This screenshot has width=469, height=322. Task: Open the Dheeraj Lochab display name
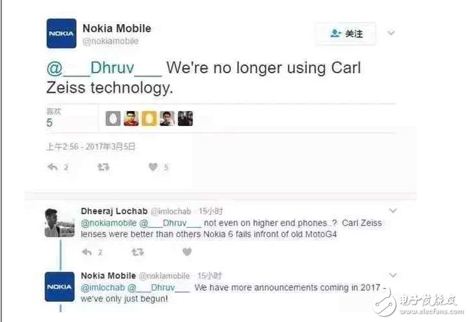(x=114, y=211)
